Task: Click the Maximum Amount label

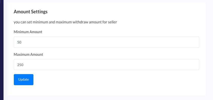Action: pyautogui.click(x=28, y=54)
